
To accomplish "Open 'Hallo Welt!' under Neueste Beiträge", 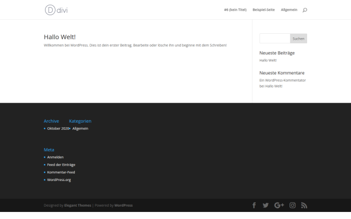I will [268, 60].
